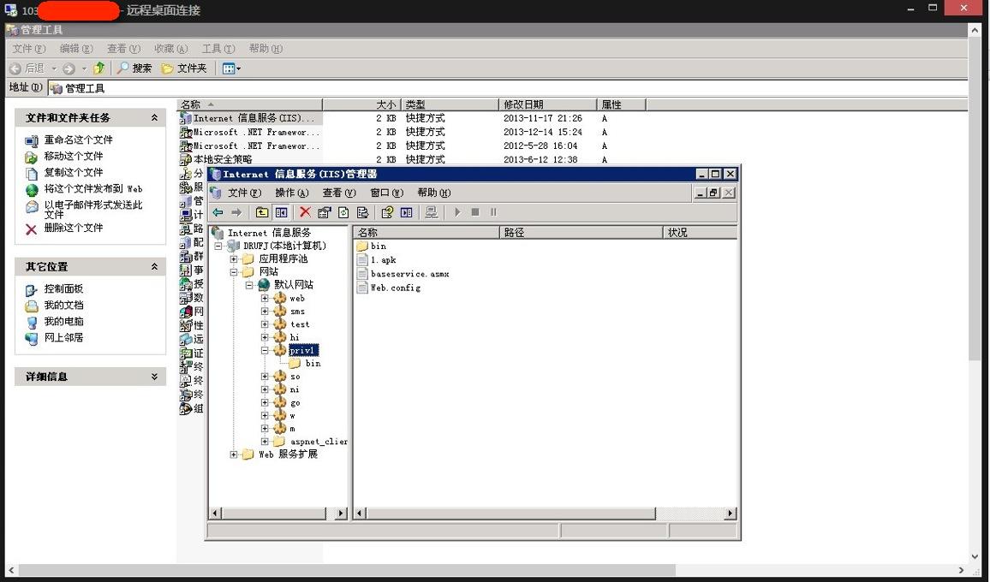
Task: Click the start (play) item icon
Action: pos(457,213)
